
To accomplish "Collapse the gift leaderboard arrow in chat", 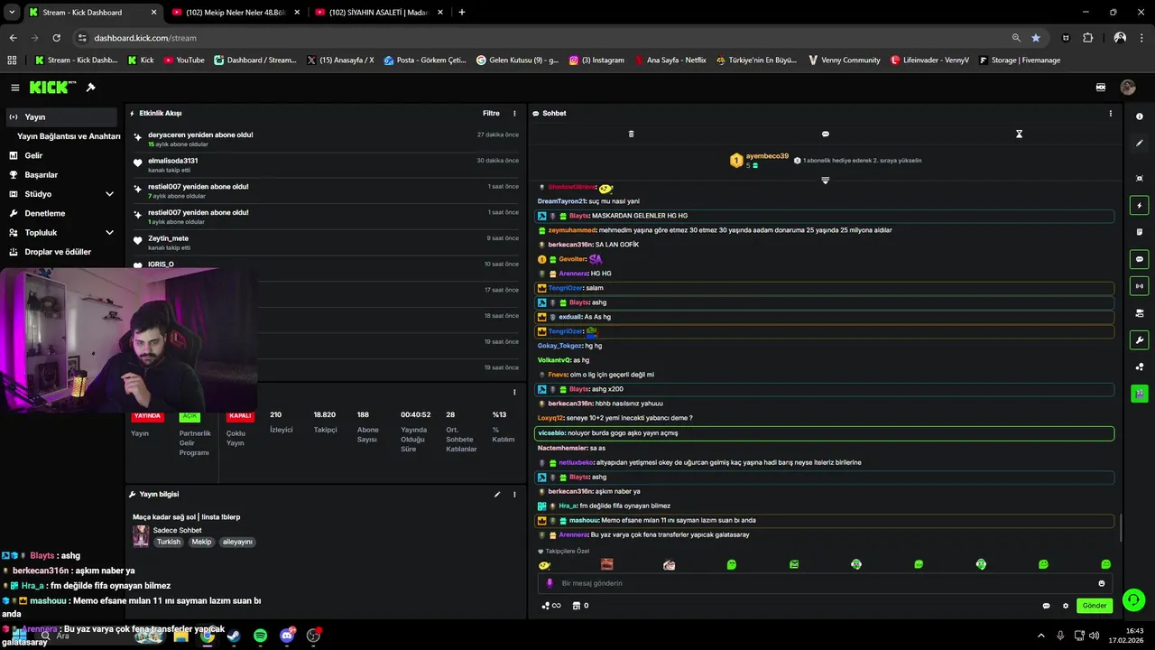I will 825,181.
